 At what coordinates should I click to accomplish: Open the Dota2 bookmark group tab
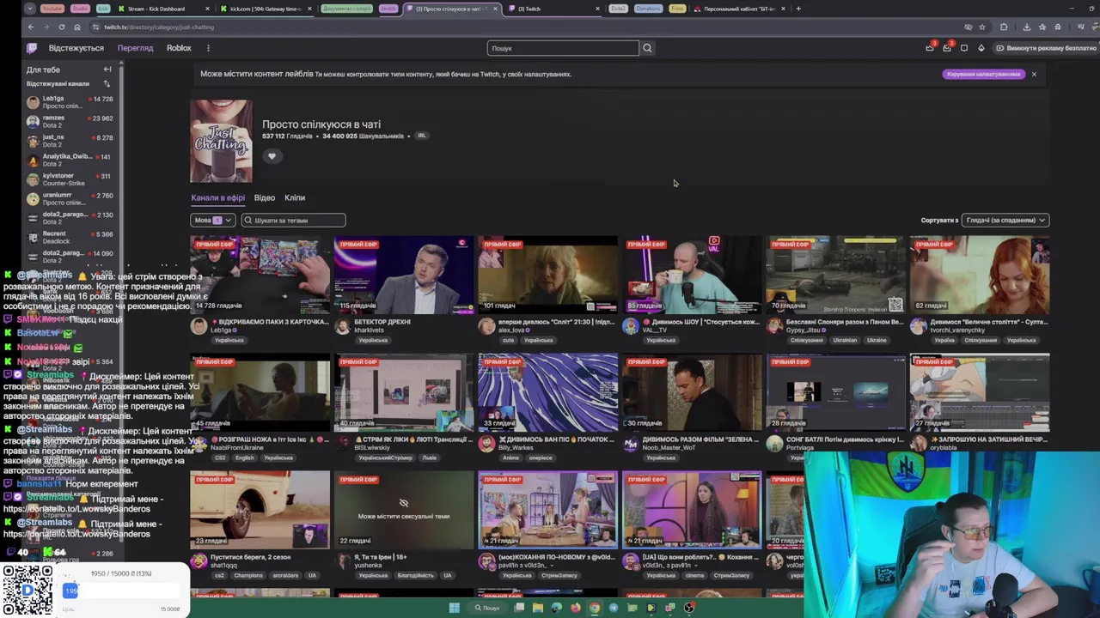pyautogui.click(x=617, y=9)
